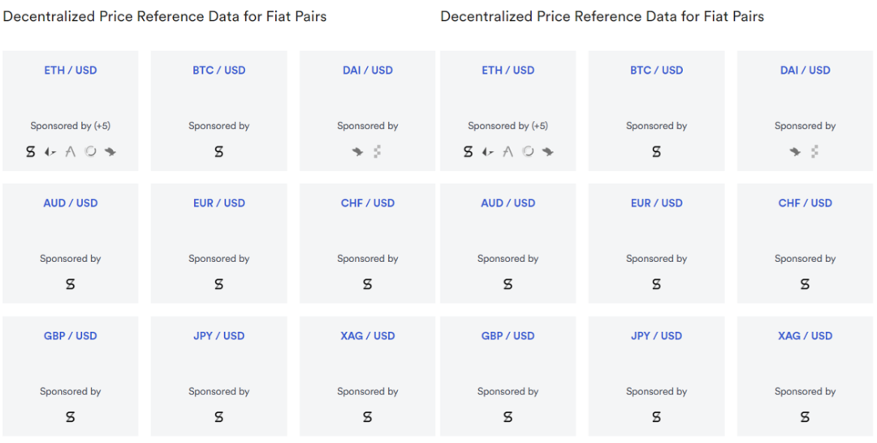Click pixelated sponsor logo in left panel's DAI / USD card
Viewport: 877px width, 443px height.
click(x=378, y=152)
